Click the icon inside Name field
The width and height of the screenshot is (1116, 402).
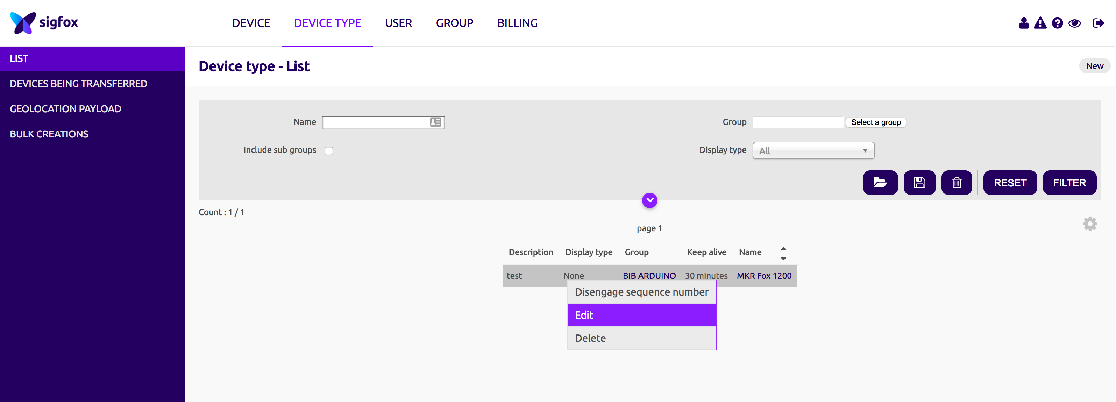click(x=435, y=122)
